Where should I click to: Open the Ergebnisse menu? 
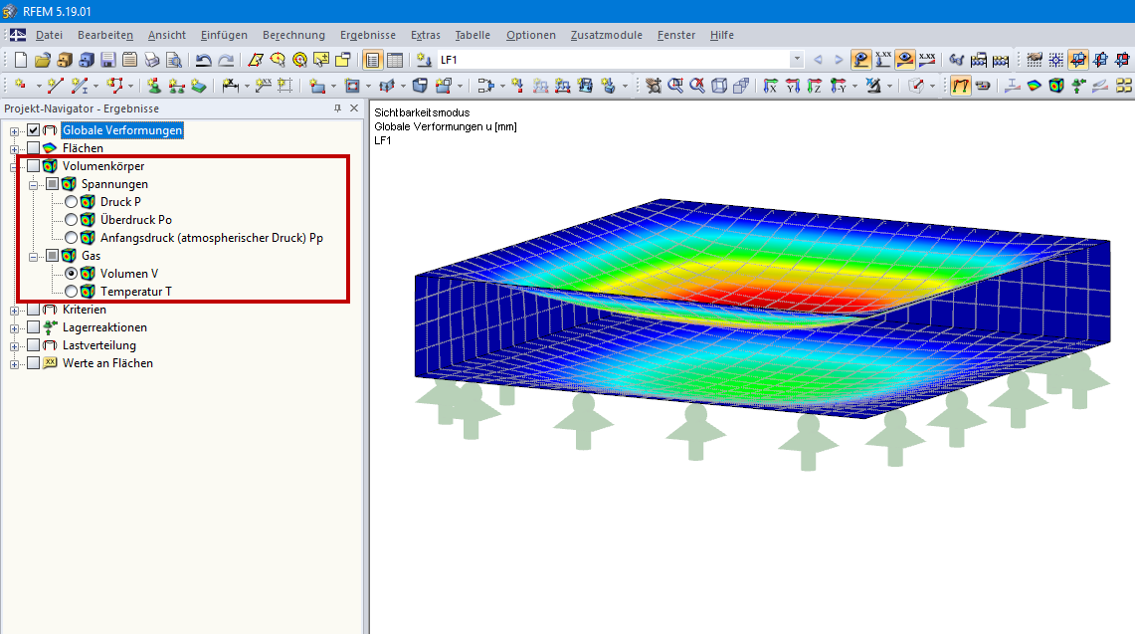(x=368, y=35)
